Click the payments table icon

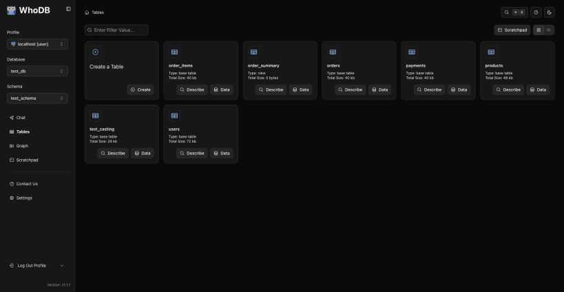click(x=412, y=52)
